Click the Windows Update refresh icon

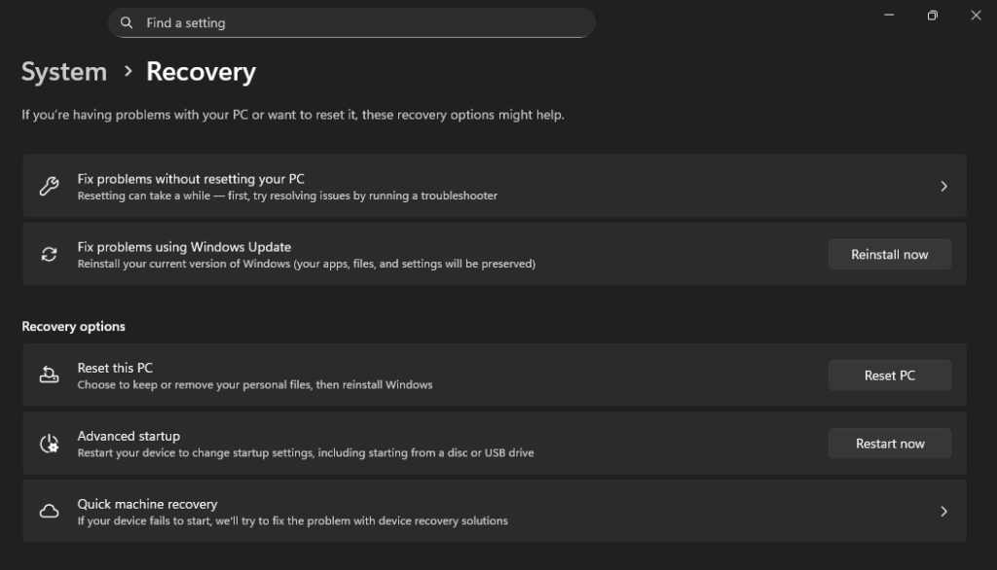(x=49, y=253)
